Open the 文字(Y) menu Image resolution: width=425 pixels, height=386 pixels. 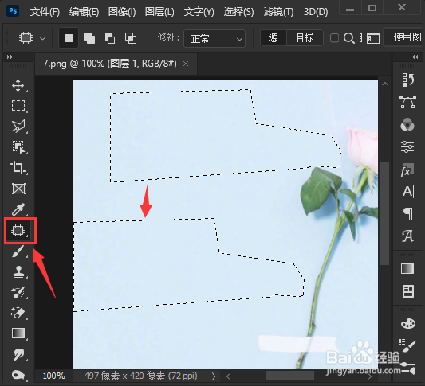click(199, 12)
